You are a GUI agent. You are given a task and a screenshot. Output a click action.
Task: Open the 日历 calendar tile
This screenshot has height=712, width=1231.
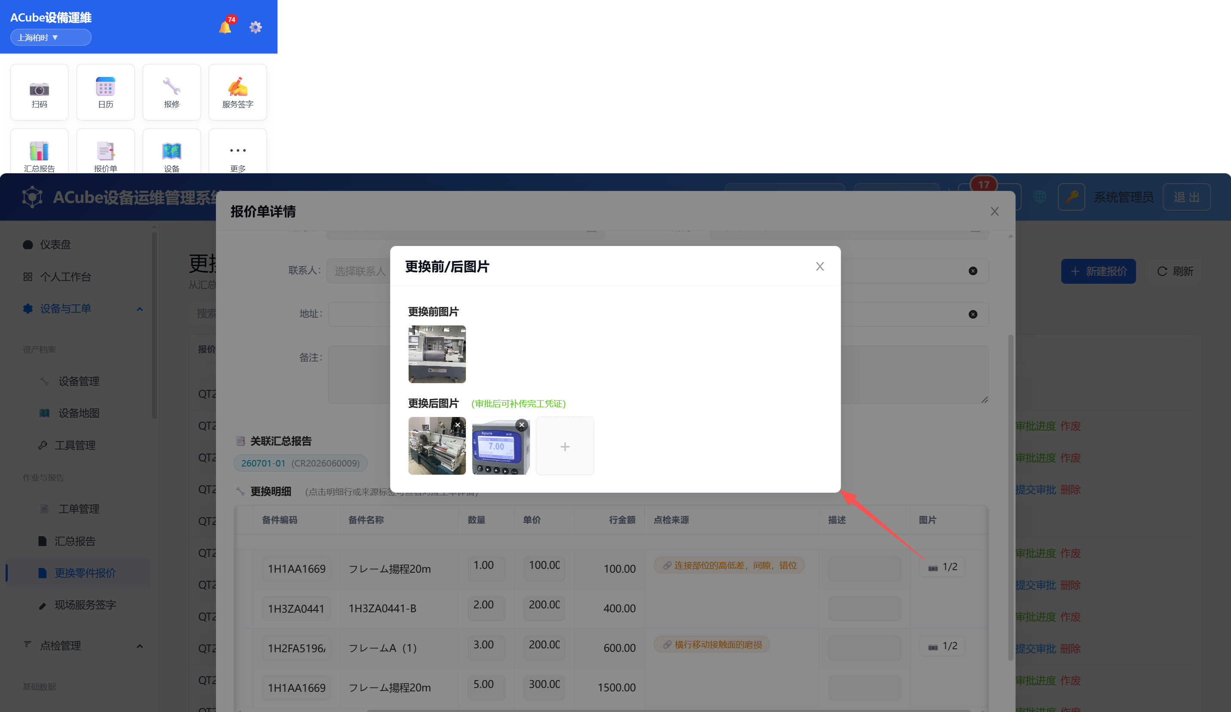pyautogui.click(x=105, y=92)
